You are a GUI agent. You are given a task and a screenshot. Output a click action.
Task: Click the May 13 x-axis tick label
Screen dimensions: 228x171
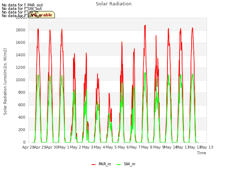(207, 147)
